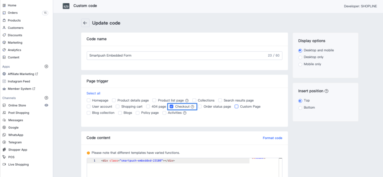Viewport: 383px width, 177px height.
Task: Click help icon next to Checkout
Action: [x=193, y=107]
